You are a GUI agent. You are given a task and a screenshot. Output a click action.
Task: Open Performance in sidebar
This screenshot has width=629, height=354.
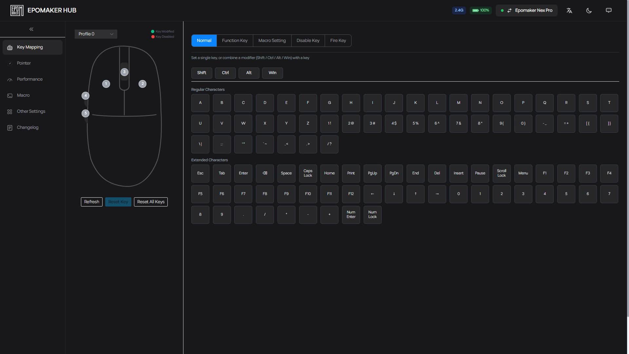[x=32, y=79]
